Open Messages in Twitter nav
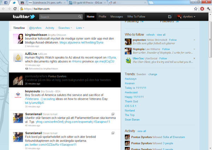Screen dimensions: 212x150 pos(117,17)
